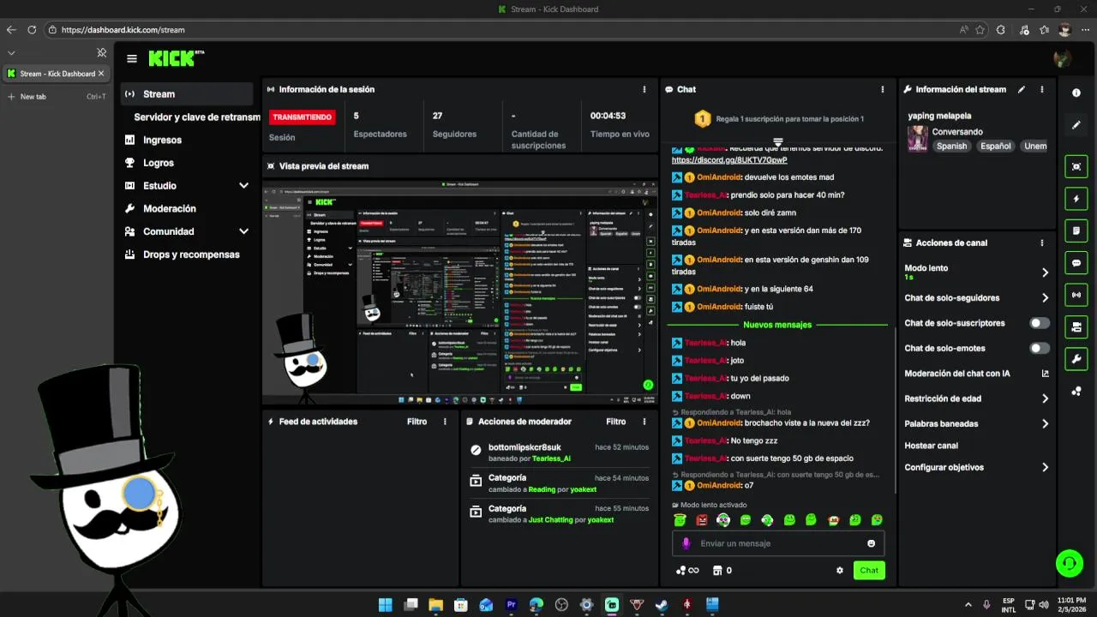
Task: Open the Filtro in Acciones de moderador
Action: pyautogui.click(x=616, y=422)
